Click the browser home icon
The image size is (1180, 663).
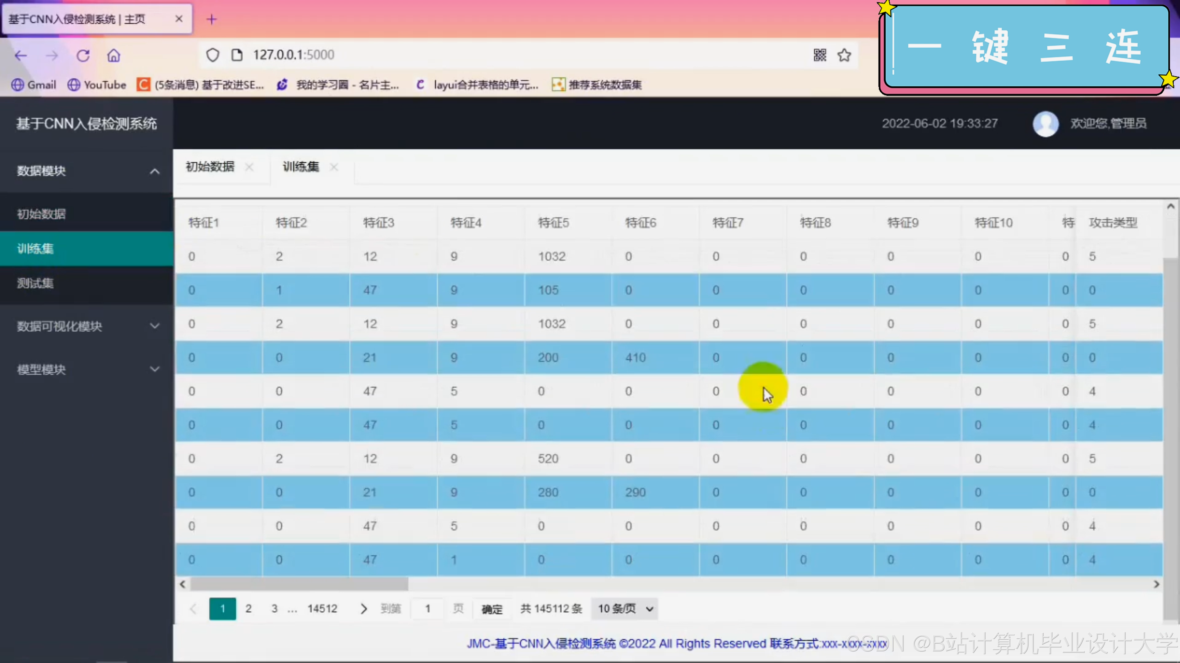[114, 55]
